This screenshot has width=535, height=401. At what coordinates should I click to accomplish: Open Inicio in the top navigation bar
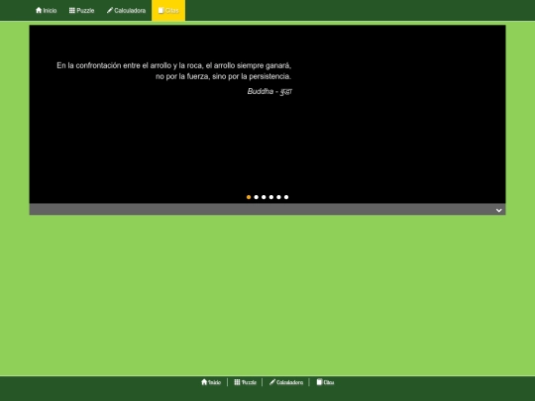click(x=46, y=10)
